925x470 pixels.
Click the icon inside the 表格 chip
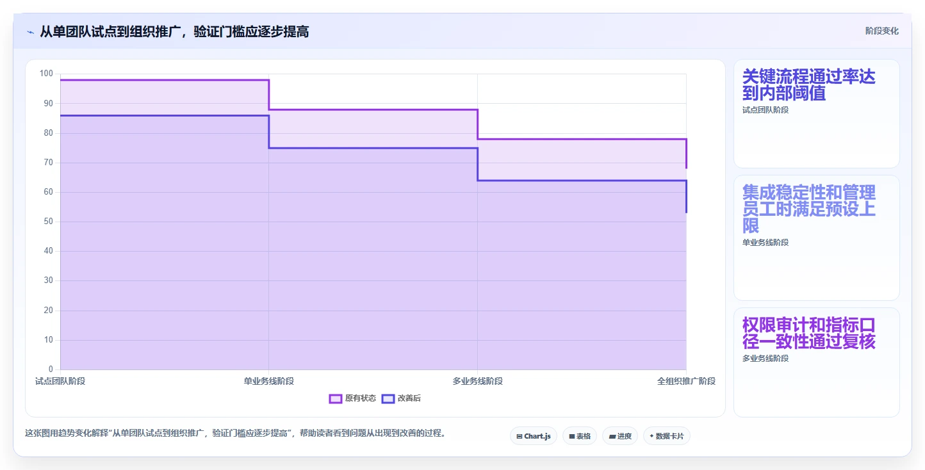tap(571, 436)
